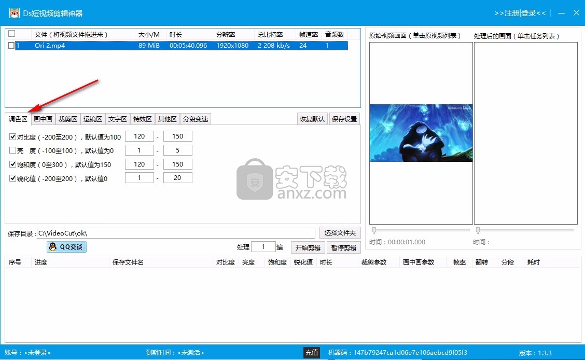Viewport: 585px width, 360px height.
Task: Uncheck the 锐化值 checkbox
Action: coord(12,178)
